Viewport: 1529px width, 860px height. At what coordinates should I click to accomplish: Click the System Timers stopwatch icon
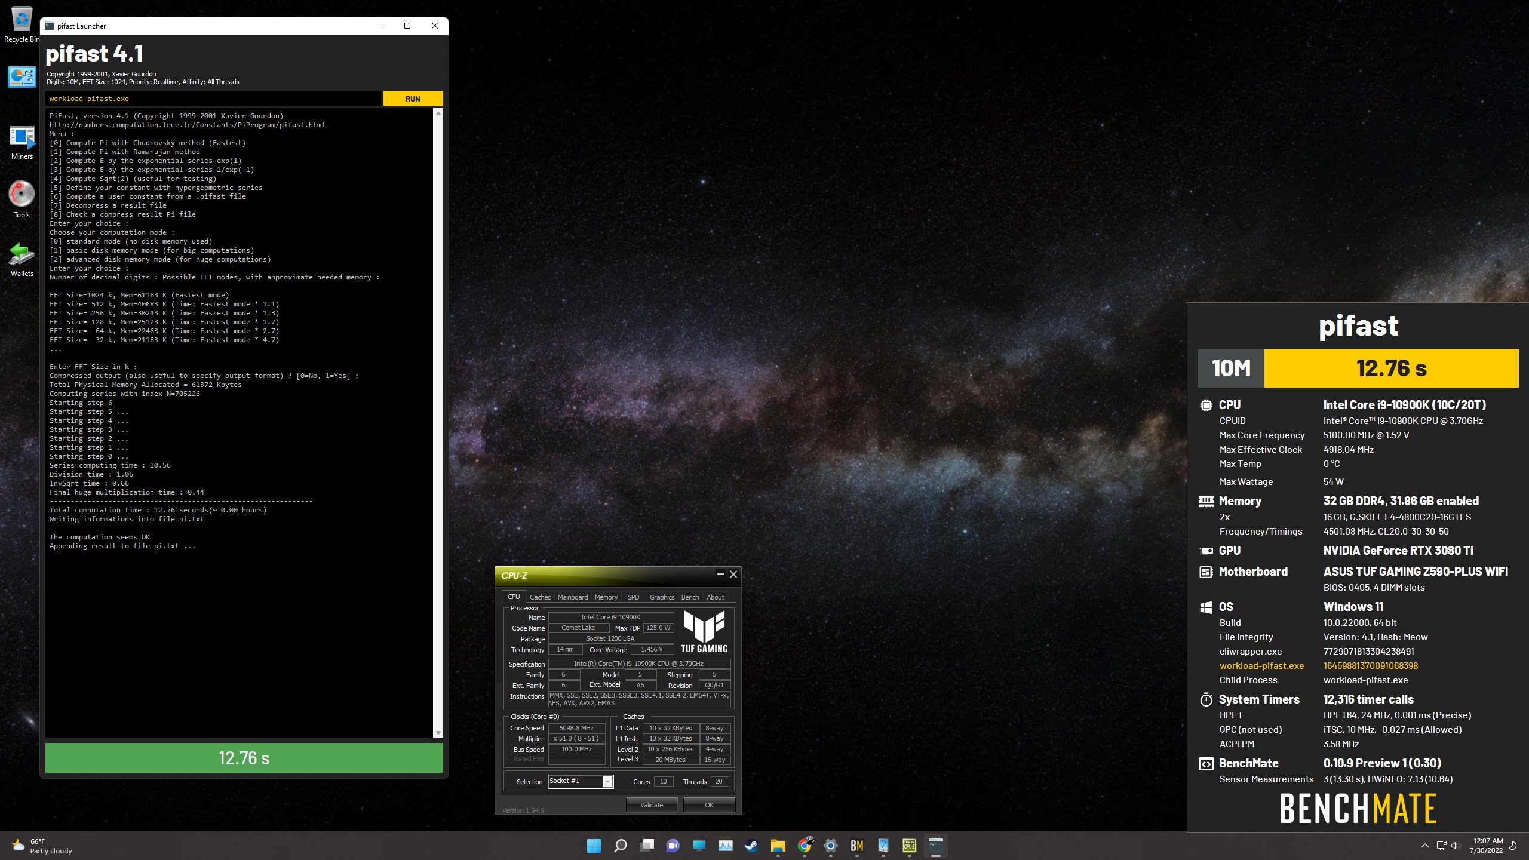tap(1206, 699)
